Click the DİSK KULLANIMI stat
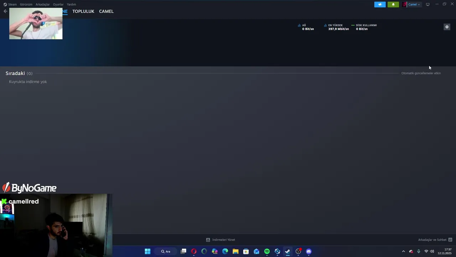 364,27
